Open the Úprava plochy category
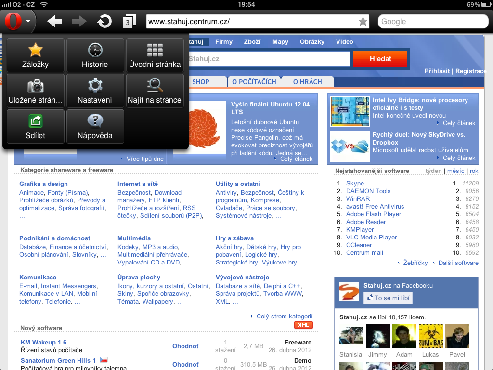This screenshot has width=493, height=370. 139,277
